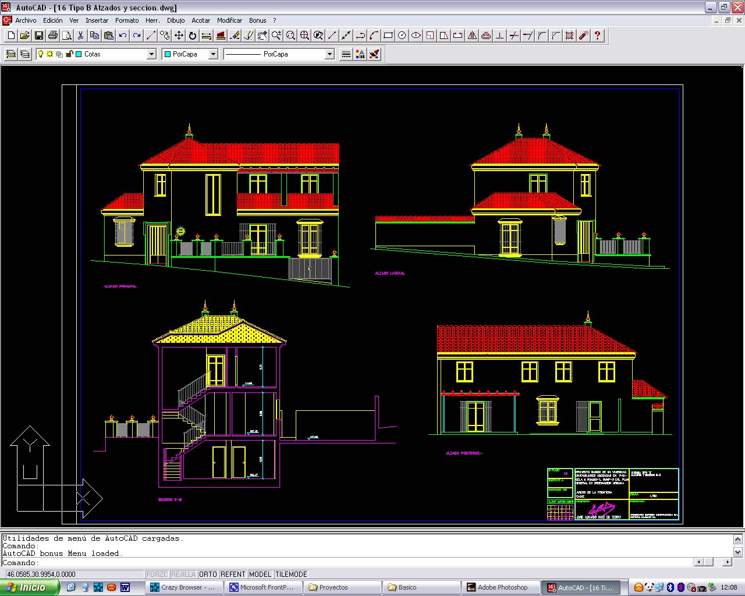
Task: Click the Save (floppy disk) icon
Action: pos(39,36)
